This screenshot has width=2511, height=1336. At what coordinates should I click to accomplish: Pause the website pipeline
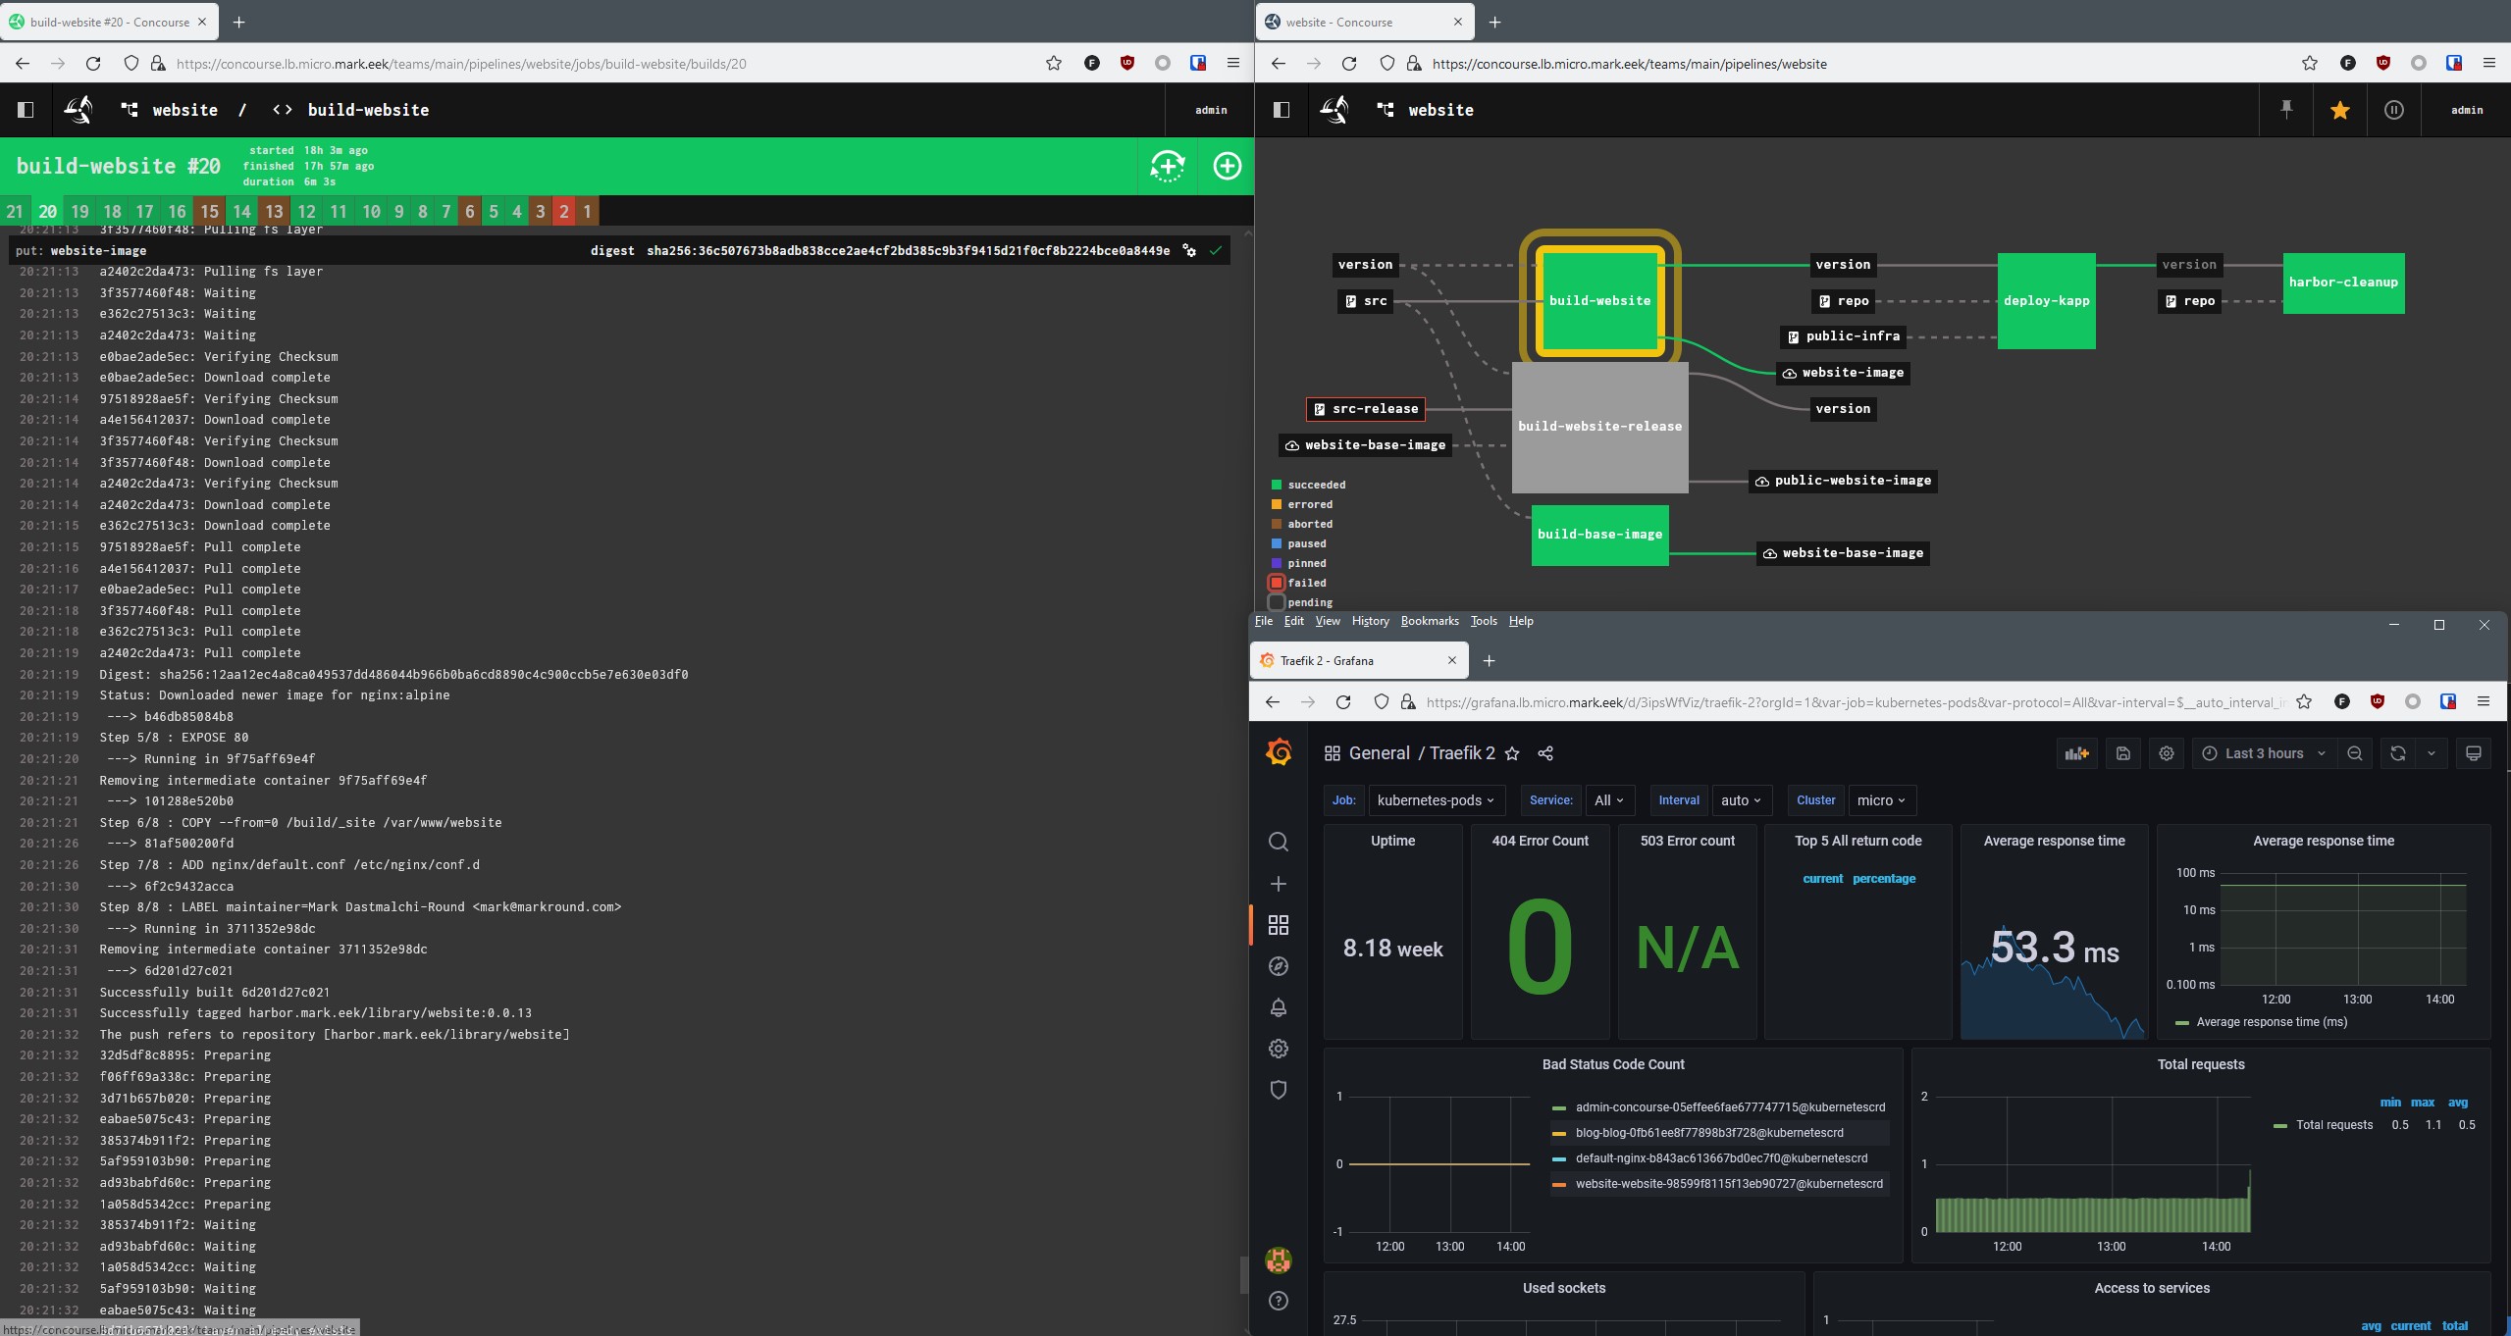point(2393,110)
